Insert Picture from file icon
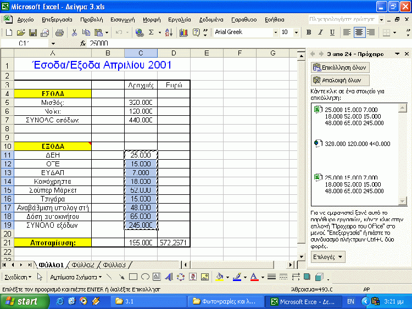This screenshot has height=309, width=412. point(205,277)
